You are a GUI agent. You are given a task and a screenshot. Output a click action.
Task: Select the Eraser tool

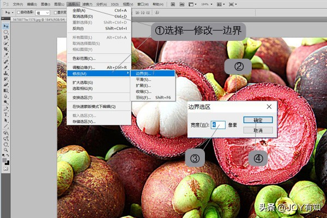coord(5,84)
